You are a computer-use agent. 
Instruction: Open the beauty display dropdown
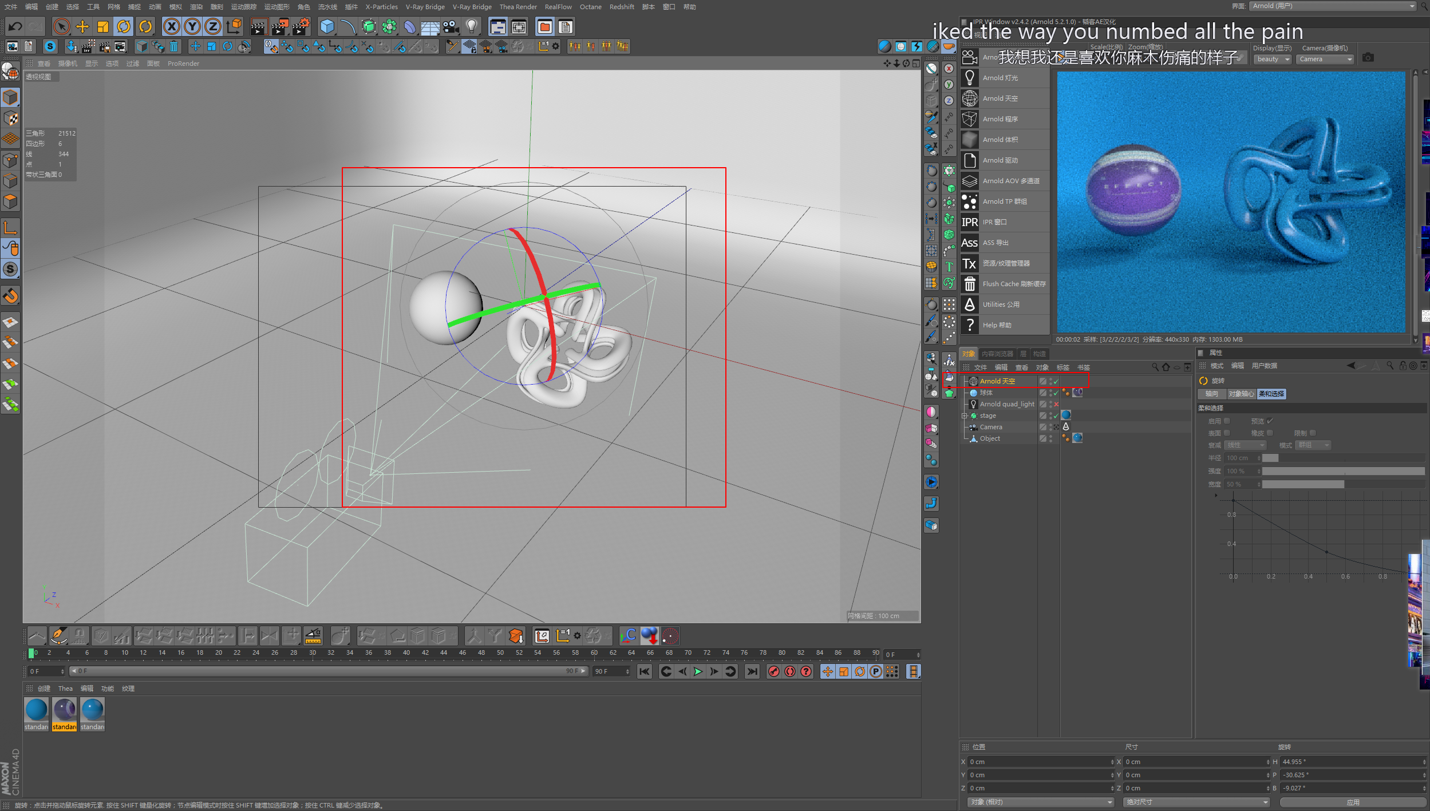click(1272, 59)
